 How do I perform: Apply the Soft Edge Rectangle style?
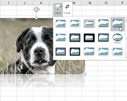(61, 37)
